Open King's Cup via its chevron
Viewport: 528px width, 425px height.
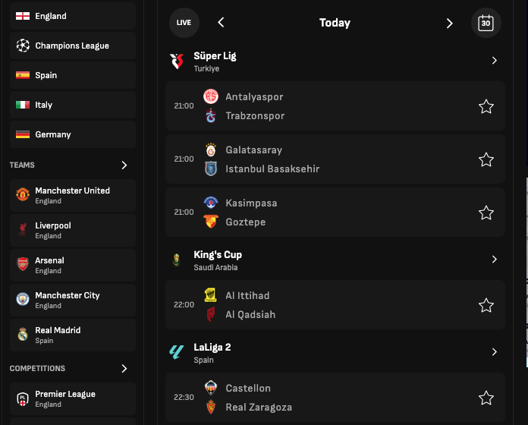[494, 260]
